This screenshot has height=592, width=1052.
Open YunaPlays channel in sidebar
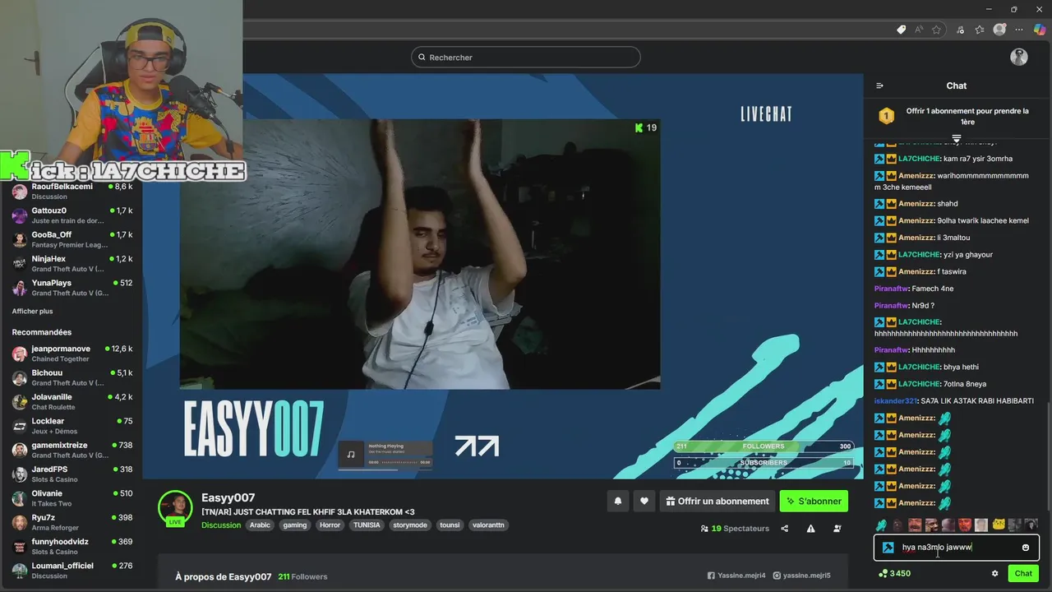point(72,288)
